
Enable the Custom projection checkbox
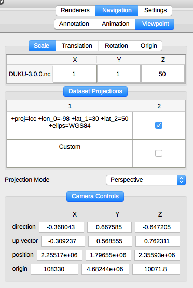pyautogui.click(x=158, y=154)
